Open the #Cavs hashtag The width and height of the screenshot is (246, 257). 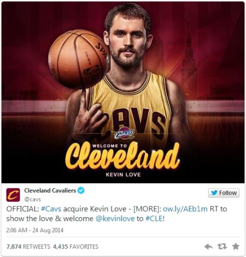tap(51, 209)
